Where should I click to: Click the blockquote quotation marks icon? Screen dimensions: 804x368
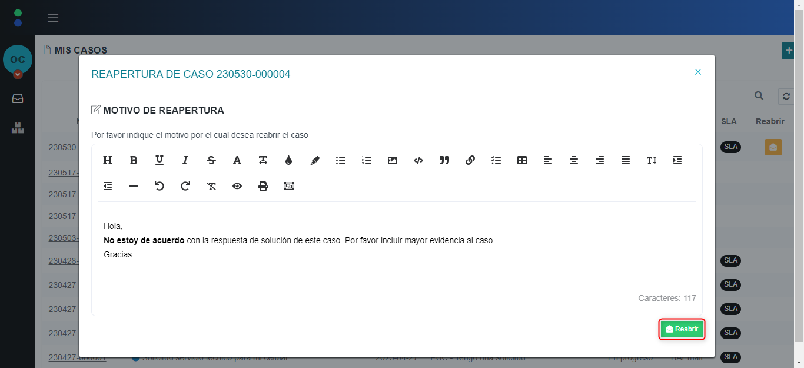coord(444,160)
